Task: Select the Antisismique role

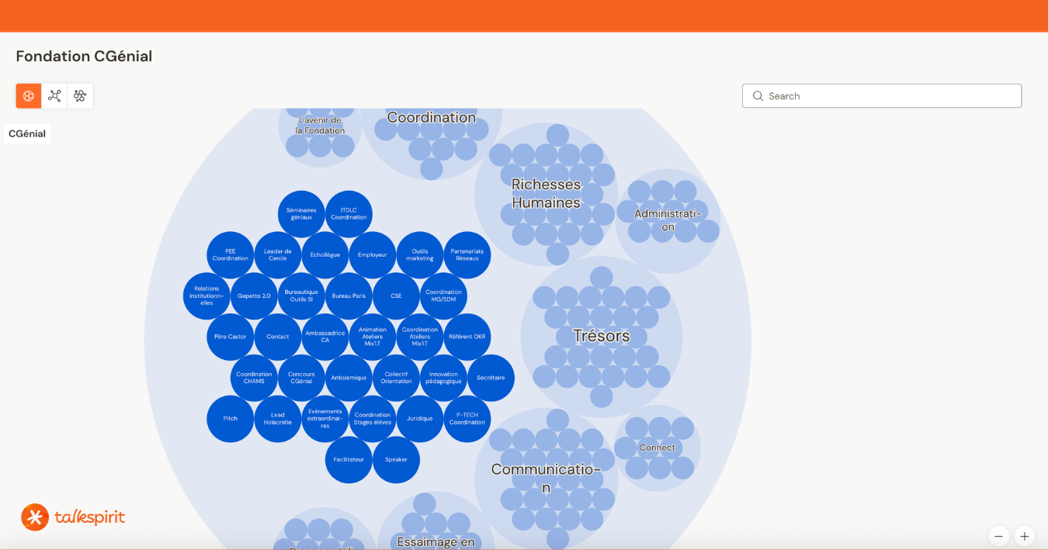Action: (x=349, y=378)
